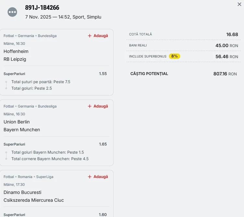Select "Total șuturi pe poartă: Peste 7.5"

41,82
